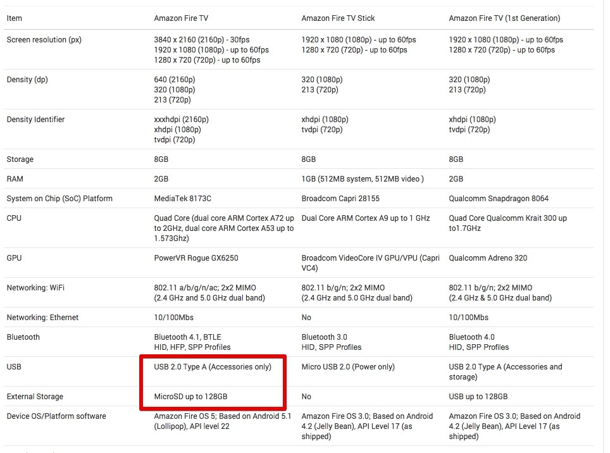The height and width of the screenshot is (453, 610).
Task: Click the "Amazon Fire TV (1st Generation)" column header
Action: tap(504, 18)
